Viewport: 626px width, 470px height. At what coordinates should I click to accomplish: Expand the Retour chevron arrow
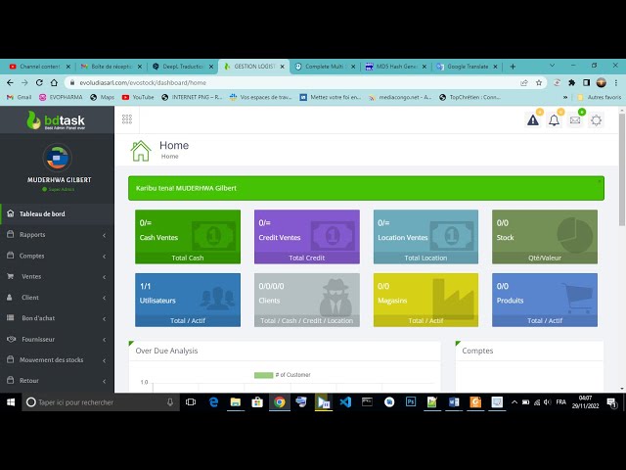(x=105, y=381)
